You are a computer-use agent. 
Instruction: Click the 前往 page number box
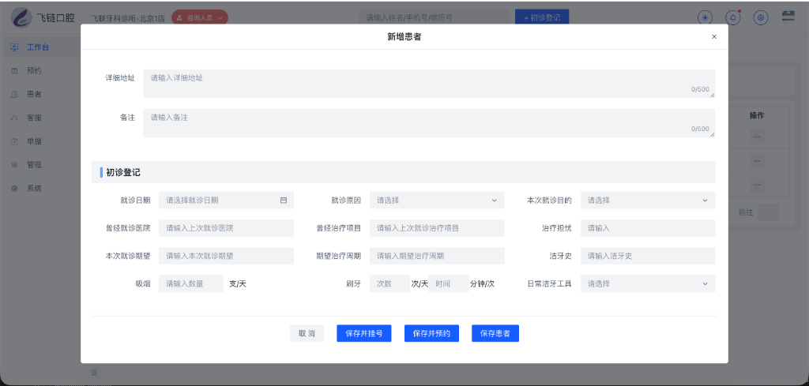pos(768,212)
